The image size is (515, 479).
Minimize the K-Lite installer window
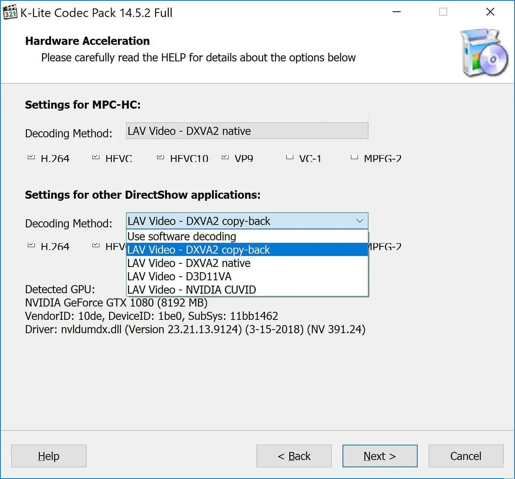tap(397, 12)
